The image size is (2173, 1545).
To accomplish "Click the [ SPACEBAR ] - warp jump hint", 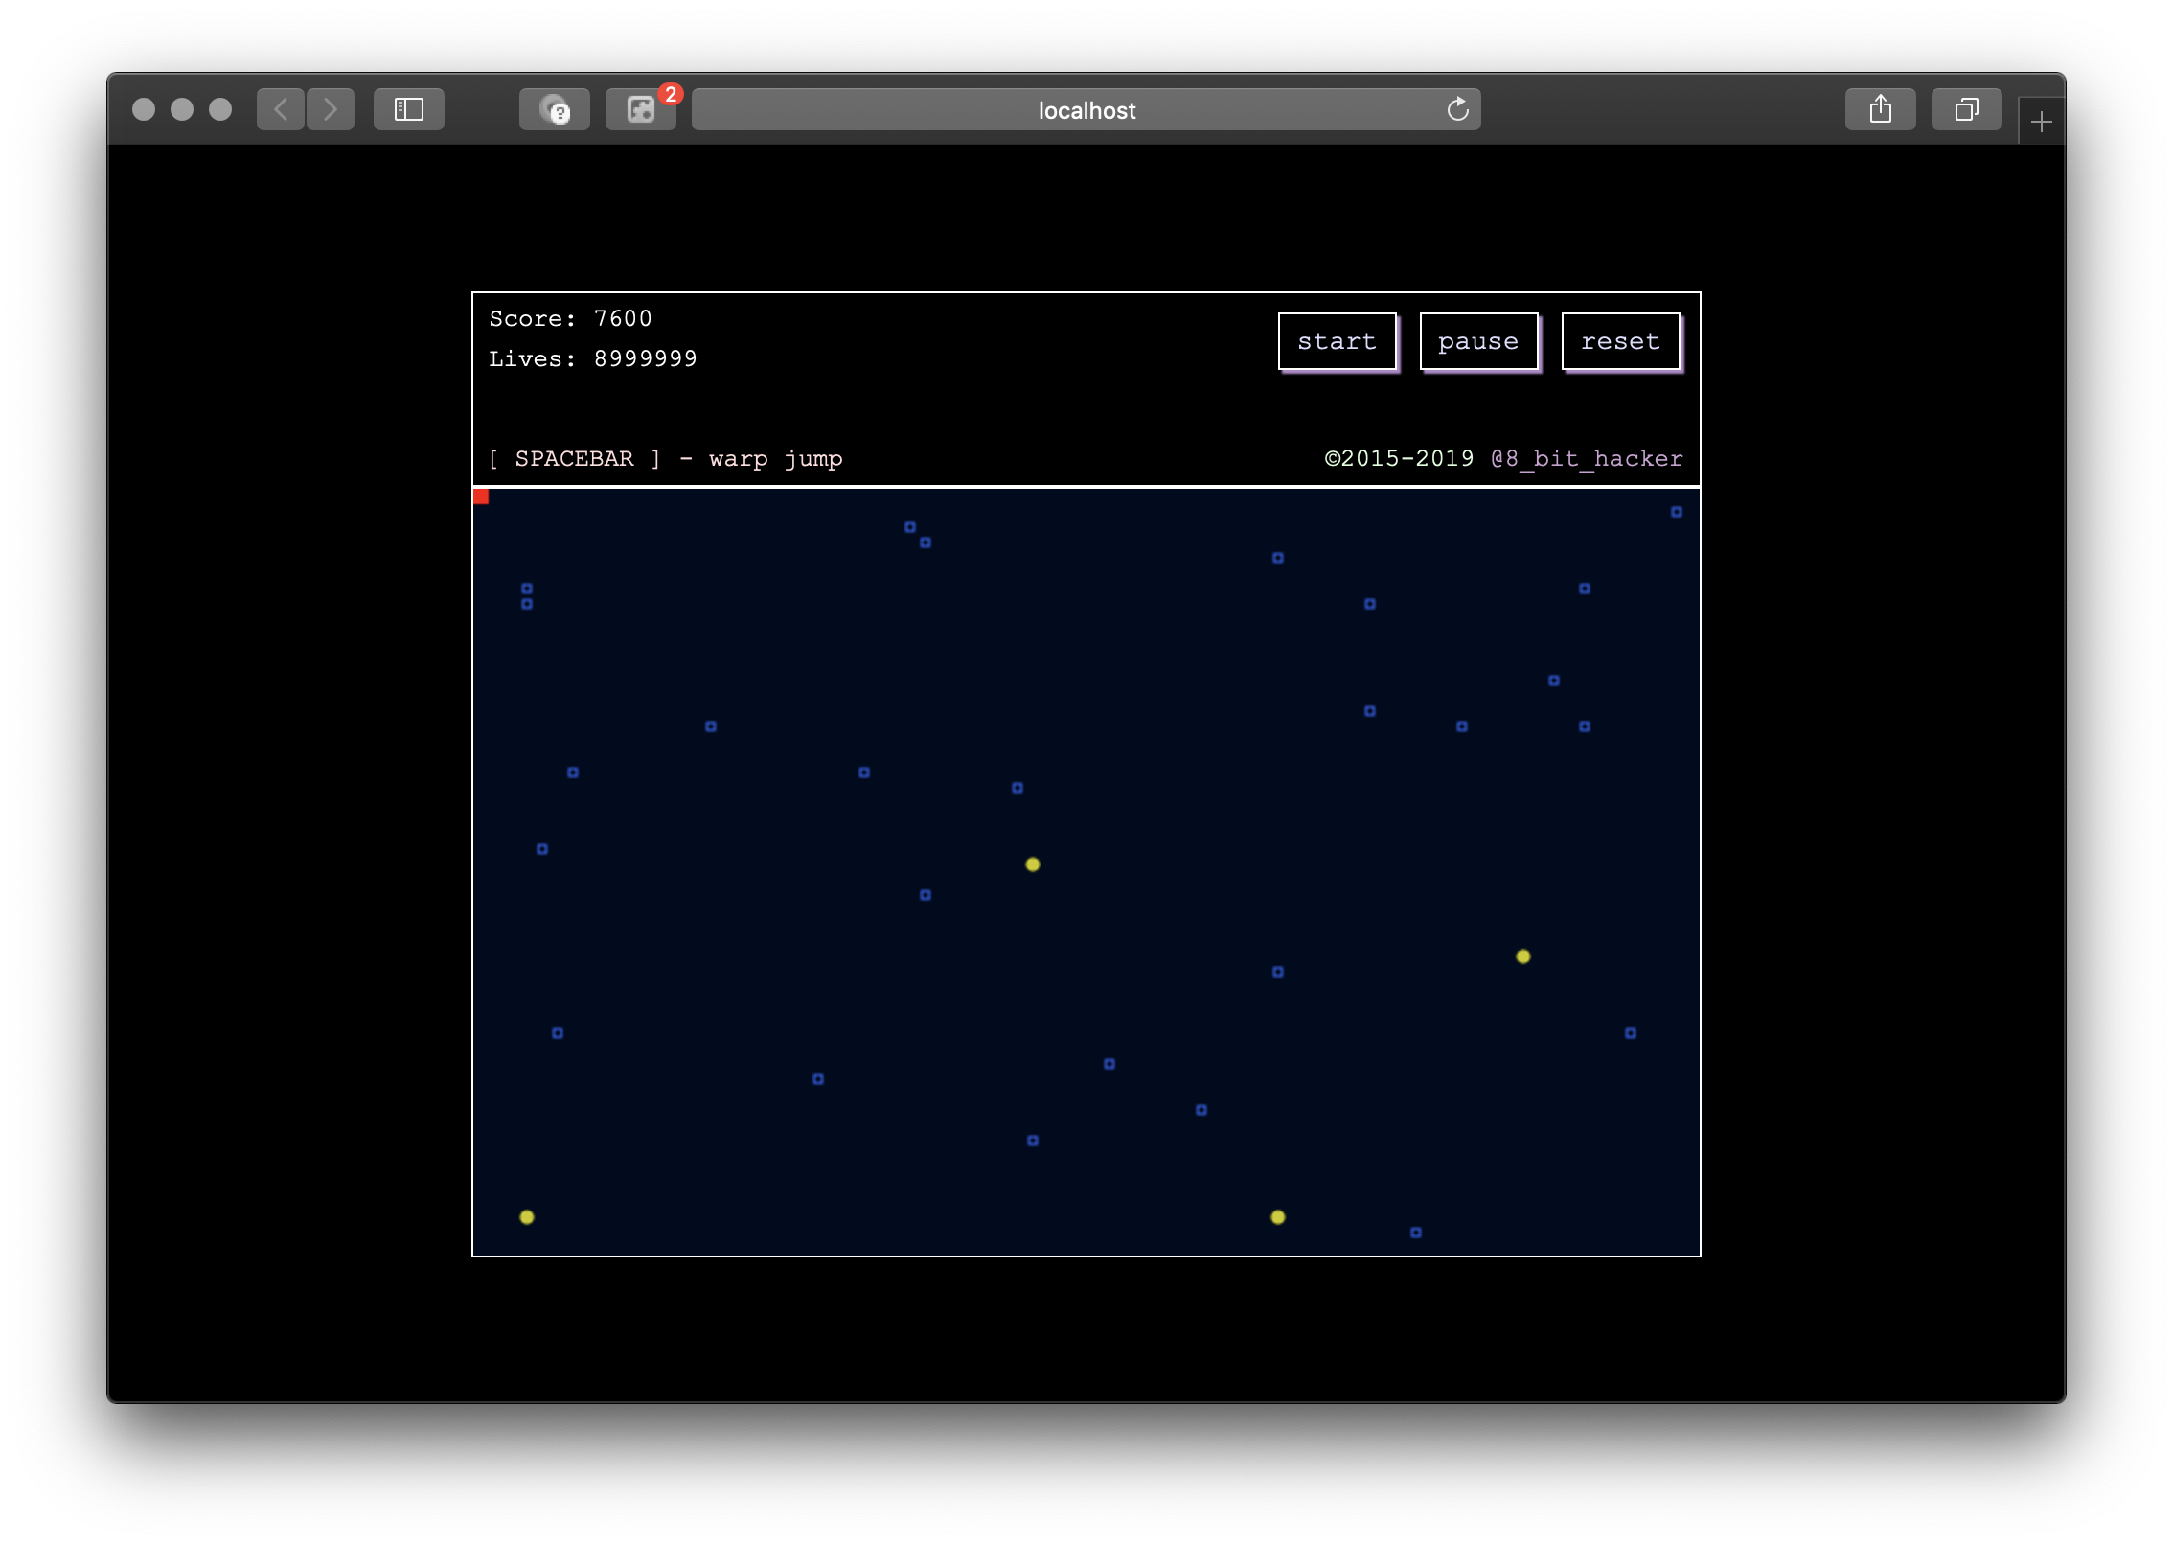I will point(666,458).
